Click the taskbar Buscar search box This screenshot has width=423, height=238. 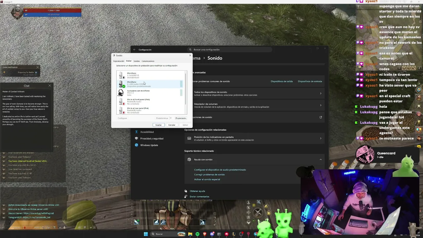pos(168,234)
